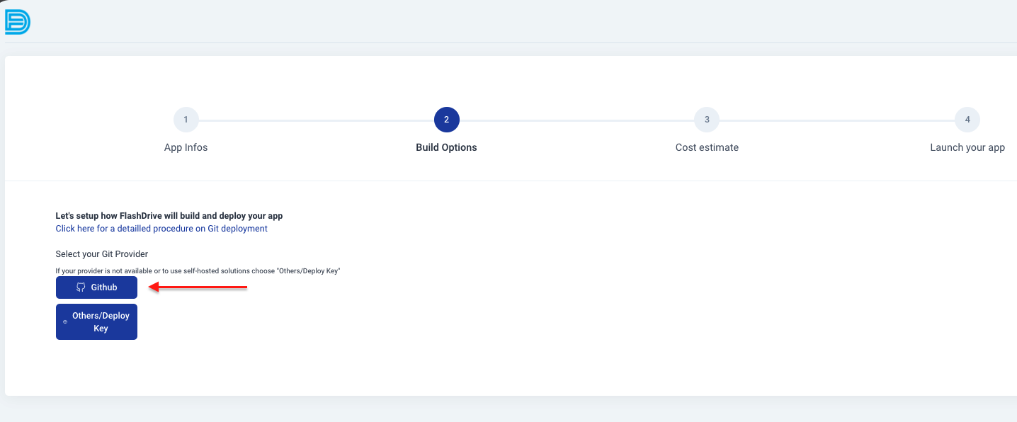
Task: Click the 'Select your Git Provider' heading
Action: click(101, 253)
